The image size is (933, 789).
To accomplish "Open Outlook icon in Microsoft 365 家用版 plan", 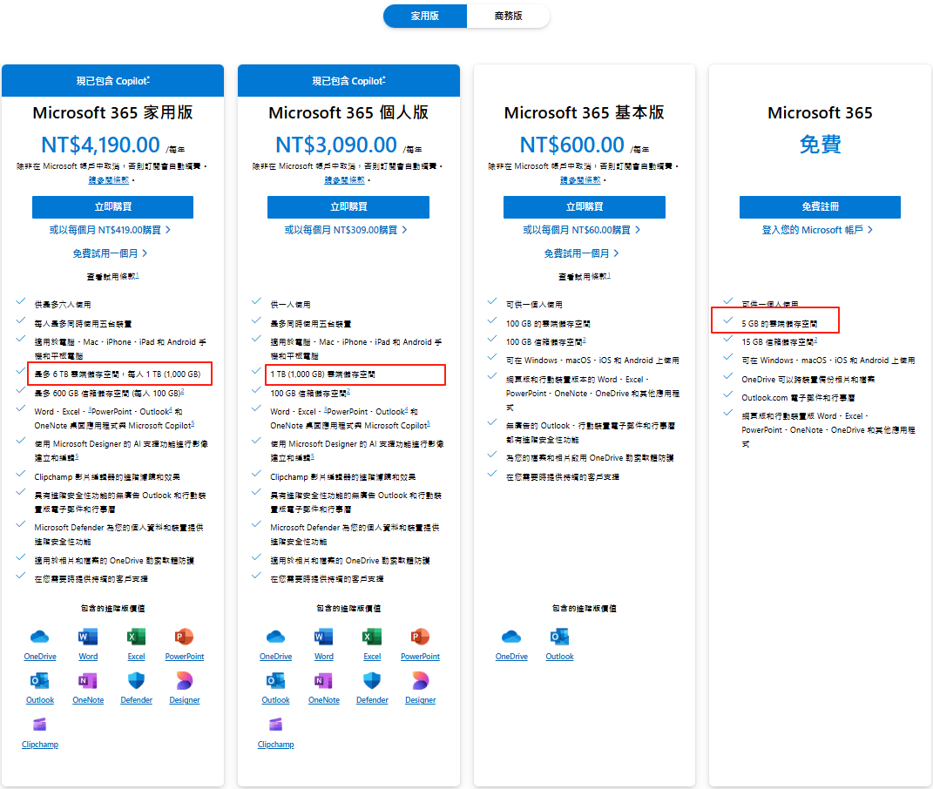I will pos(40,680).
